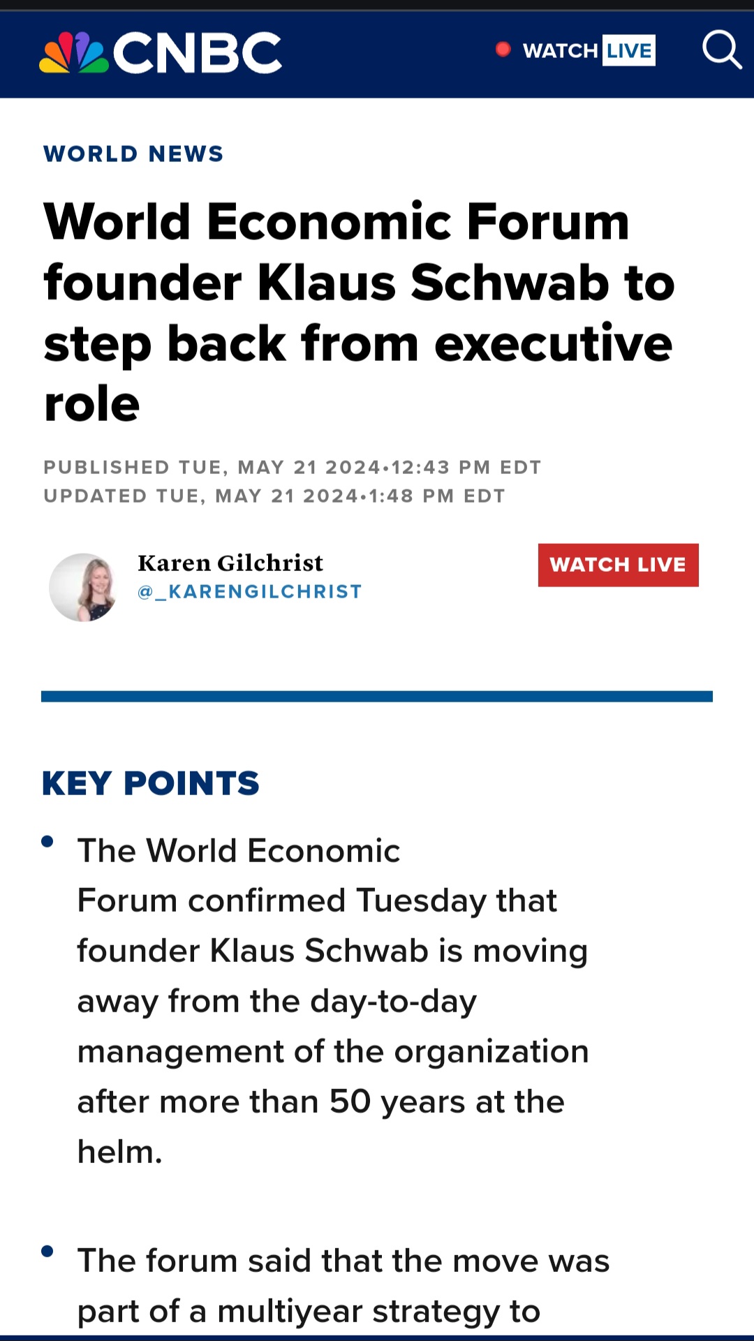Click the CNBC wordmark in header
The height and width of the screenshot is (1341, 754).
(198, 53)
